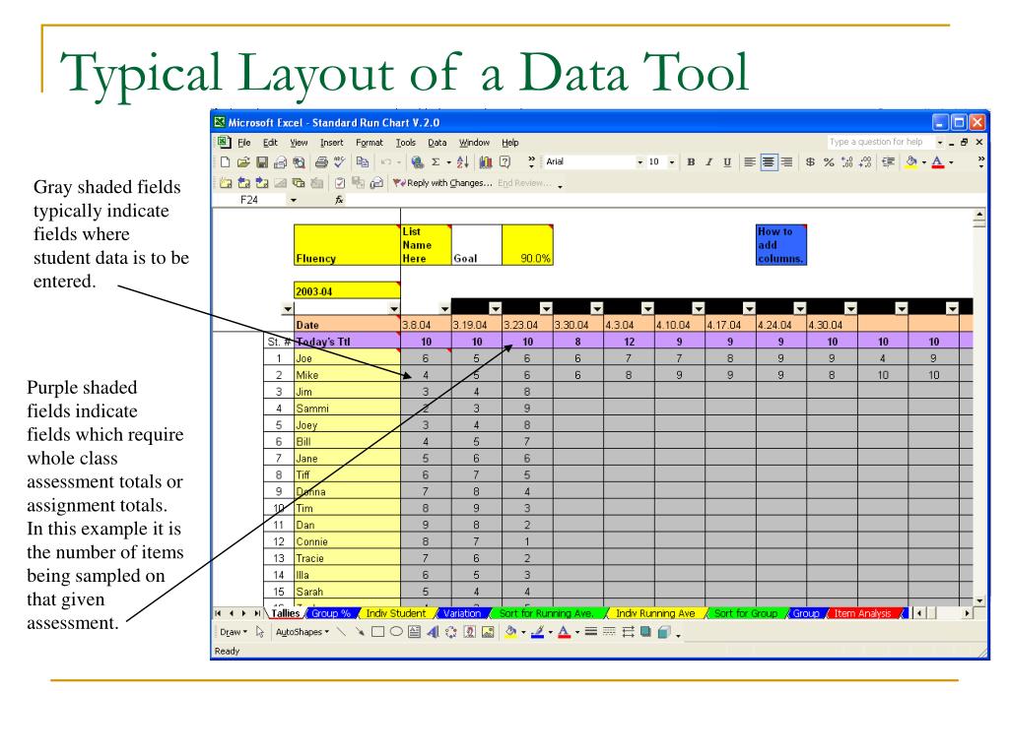Open the Tools menu

pos(405,143)
